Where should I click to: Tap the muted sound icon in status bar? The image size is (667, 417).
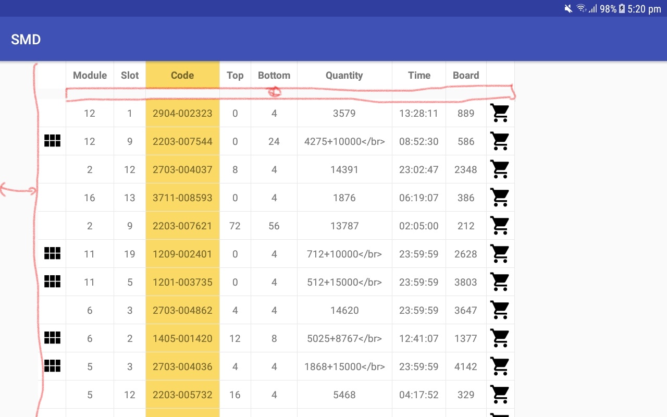click(x=568, y=9)
